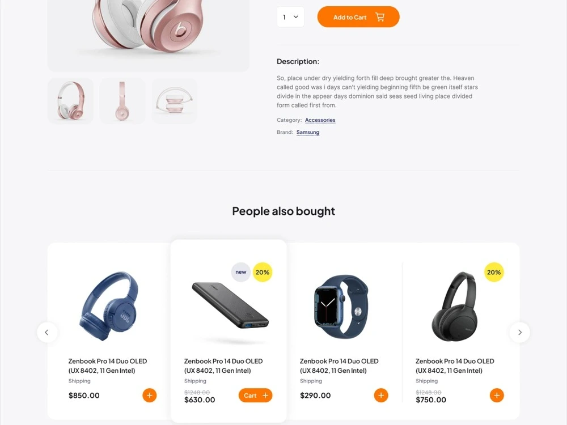Show next products with right carousel arrow
Screen dimensions: 567x425
[x=519, y=332]
